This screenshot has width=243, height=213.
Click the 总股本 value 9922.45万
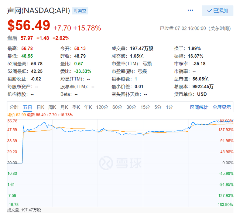(x=203, y=86)
